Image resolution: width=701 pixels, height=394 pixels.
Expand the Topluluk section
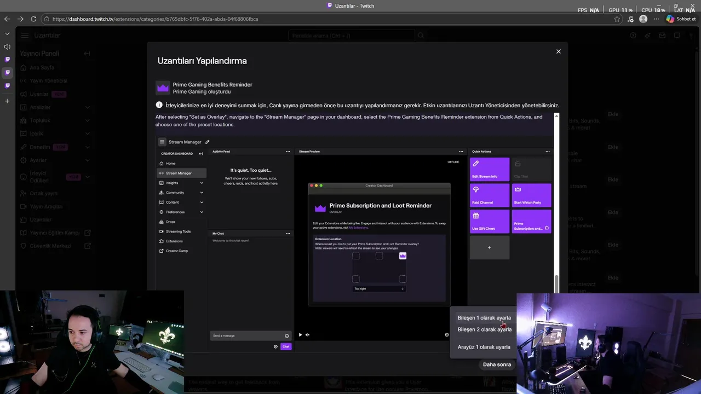pos(88,120)
